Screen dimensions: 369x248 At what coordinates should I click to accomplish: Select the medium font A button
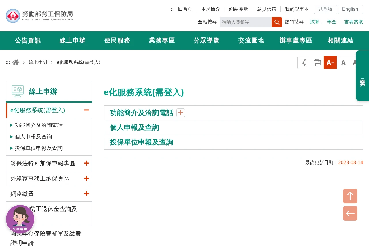coord(343,63)
